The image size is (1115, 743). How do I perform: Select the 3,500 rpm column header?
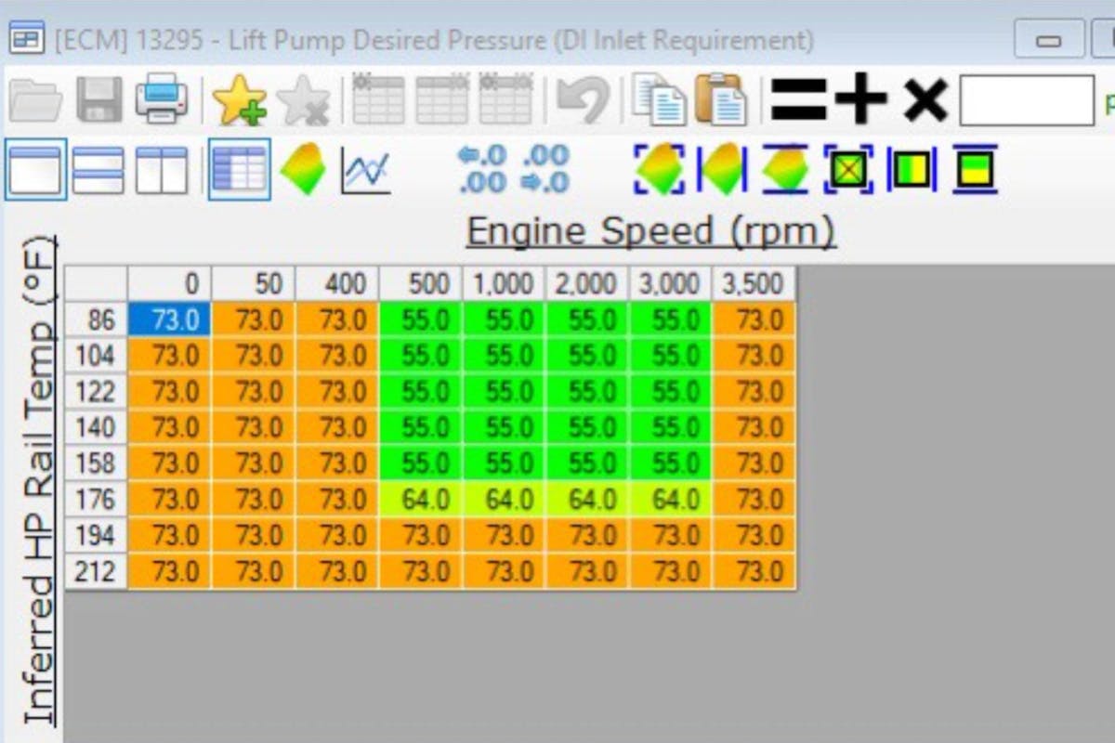(754, 283)
